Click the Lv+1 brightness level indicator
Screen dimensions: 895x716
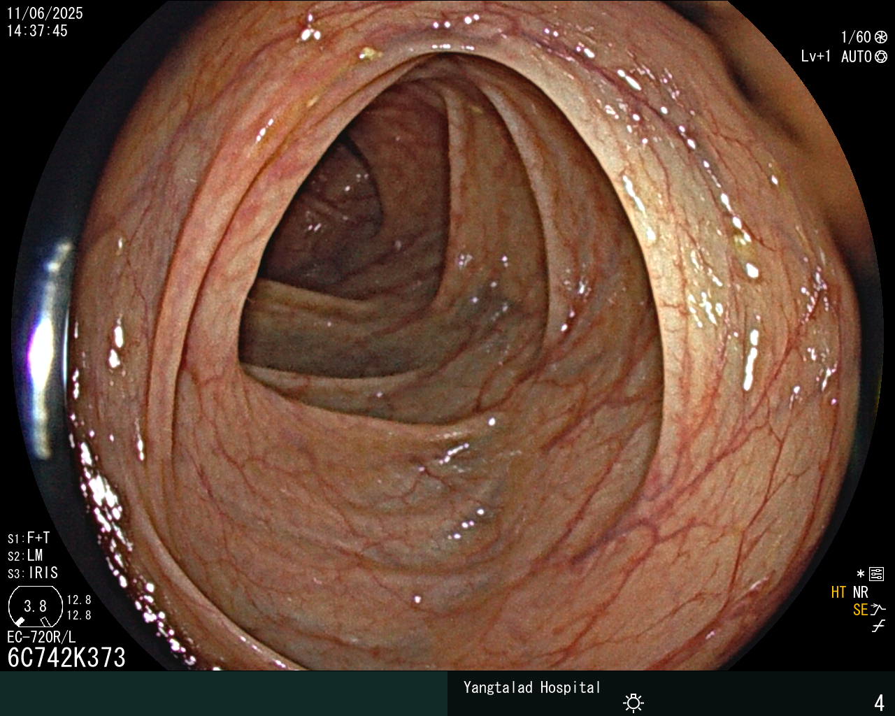pyautogui.click(x=816, y=57)
